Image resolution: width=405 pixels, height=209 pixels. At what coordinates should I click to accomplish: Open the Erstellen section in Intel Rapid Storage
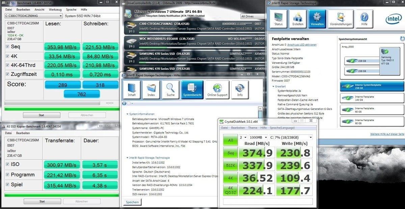(298, 19)
